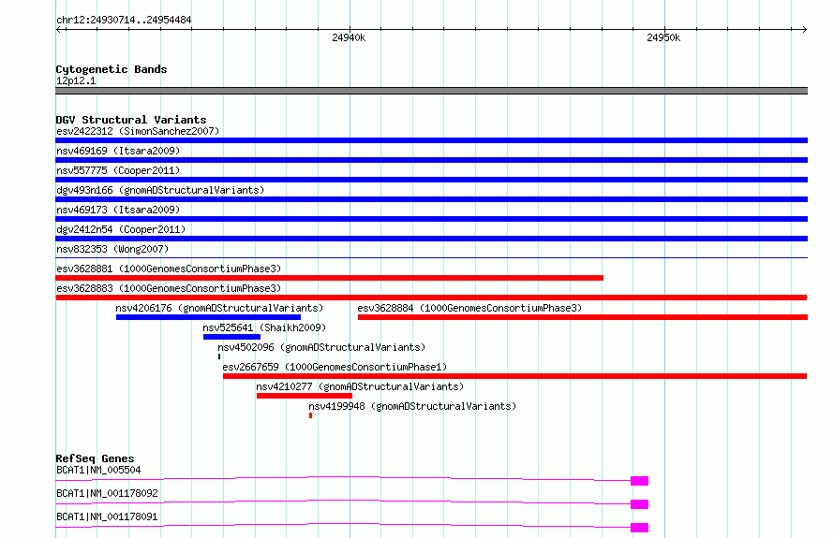Open variant esv3628883 (1000GenomesConsortiumPhase3) label
The width and height of the screenshot is (834, 538).
(x=169, y=288)
